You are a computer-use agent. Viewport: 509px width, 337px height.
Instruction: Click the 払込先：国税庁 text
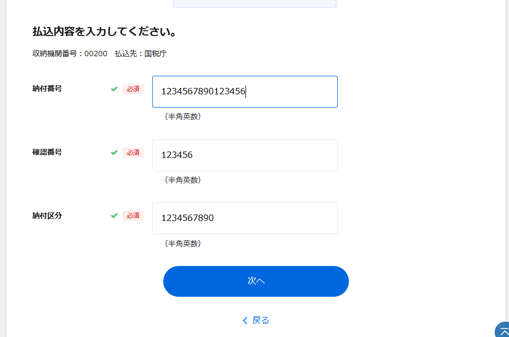pos(141,54)
